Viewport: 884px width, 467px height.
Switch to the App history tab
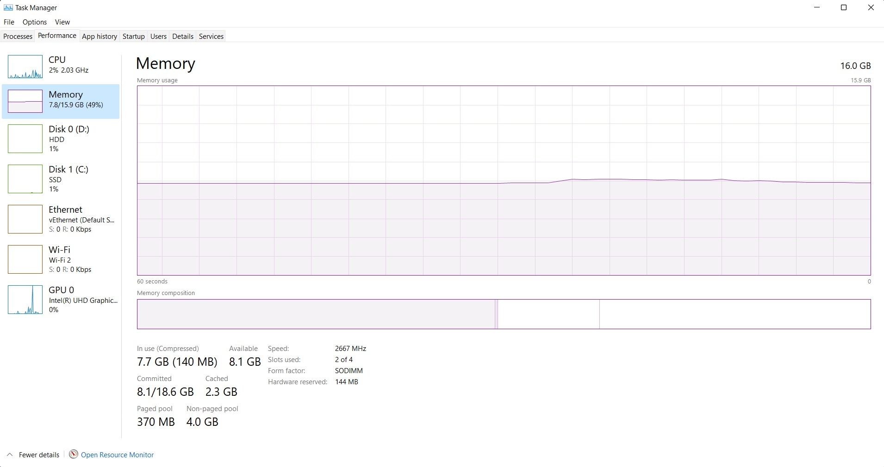click(x=99, y=36)
